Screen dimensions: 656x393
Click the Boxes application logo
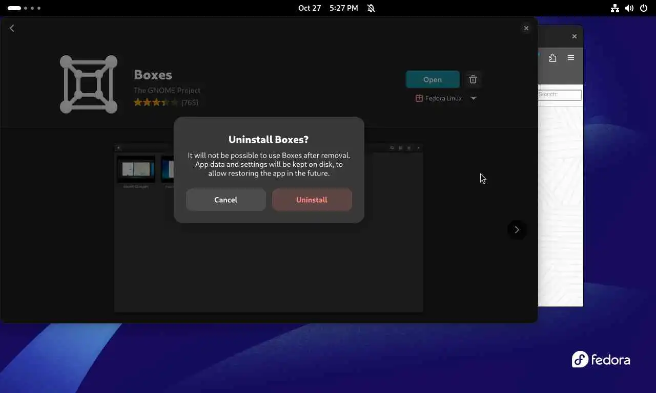pyautogui.click(x=89, y=84)
